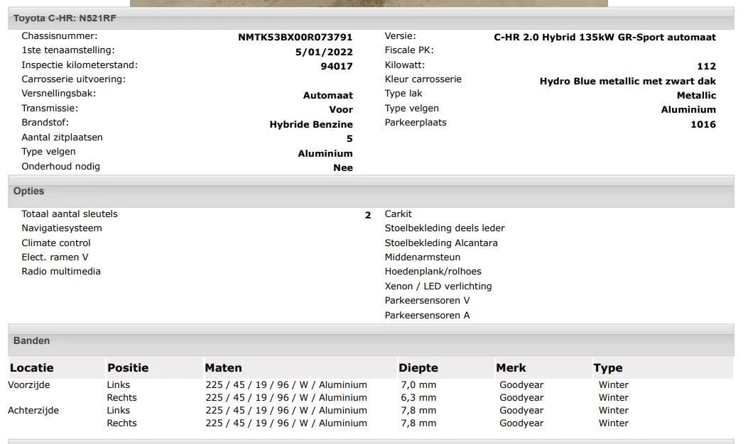Click the Opties section header
748x444 pixels.
[x=28, y=192]
